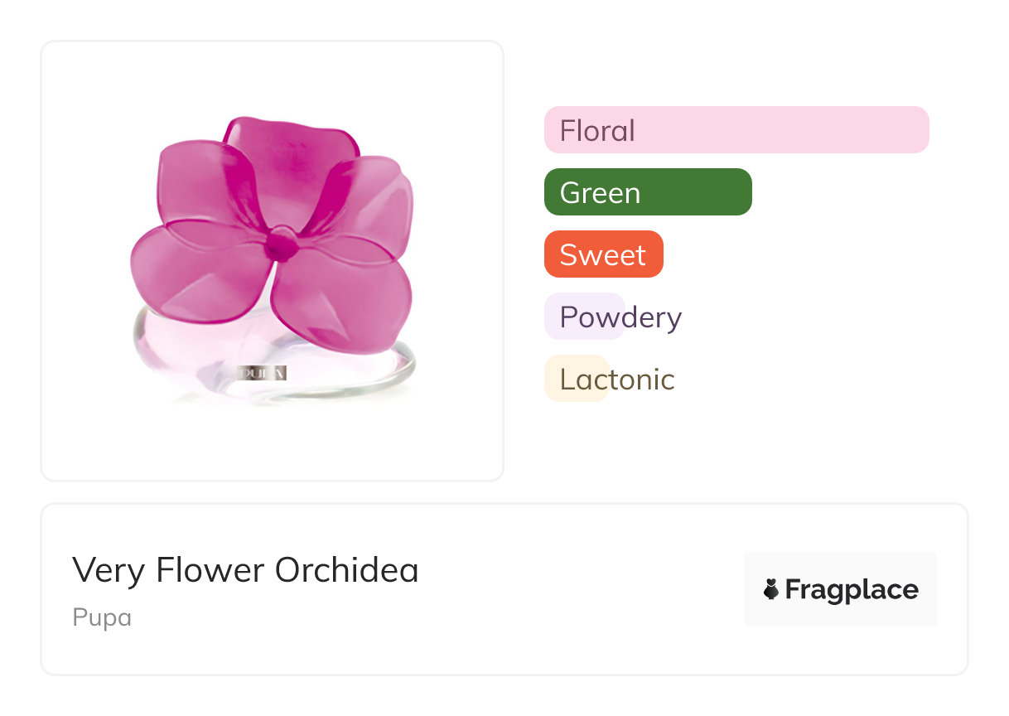Image resolution: width=1009 pixels, height=716 pixels.
Task: Open the Pupa brand link
Action: [102, 618]
